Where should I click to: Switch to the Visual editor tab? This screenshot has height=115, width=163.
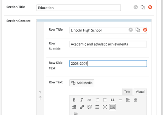click(140, 92)
